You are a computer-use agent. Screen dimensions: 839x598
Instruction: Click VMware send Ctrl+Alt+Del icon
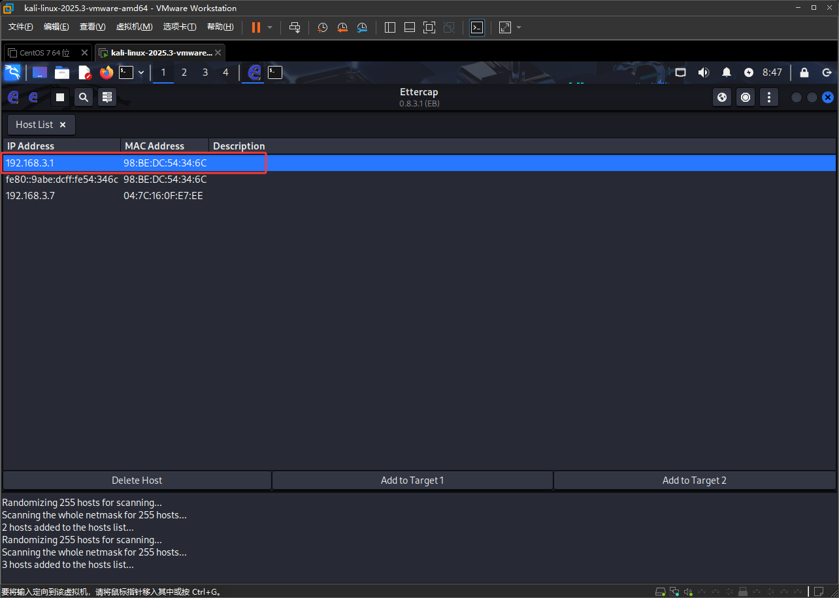295,27
